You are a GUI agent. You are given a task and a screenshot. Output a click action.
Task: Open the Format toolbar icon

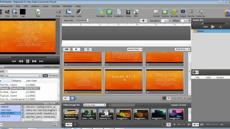tap(156, 13)
